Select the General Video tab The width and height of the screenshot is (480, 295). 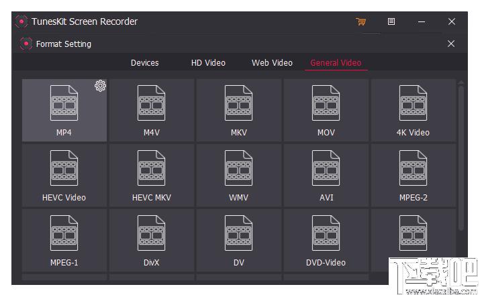point(336,63)
